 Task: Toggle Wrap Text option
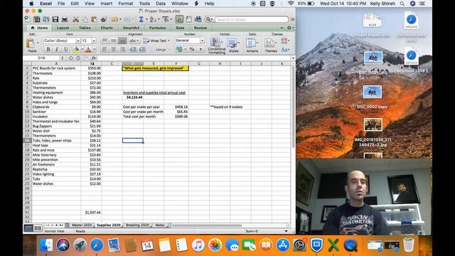coord(156,41)
